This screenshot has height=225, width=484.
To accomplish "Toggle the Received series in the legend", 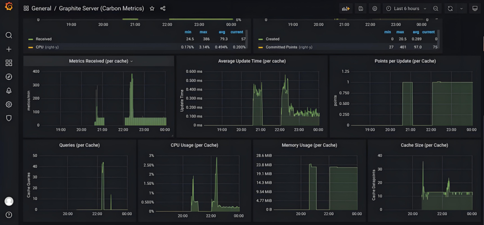I will point(43,39).
